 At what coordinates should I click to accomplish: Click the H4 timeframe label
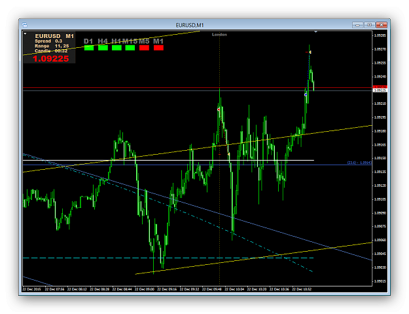click(103, 41)
